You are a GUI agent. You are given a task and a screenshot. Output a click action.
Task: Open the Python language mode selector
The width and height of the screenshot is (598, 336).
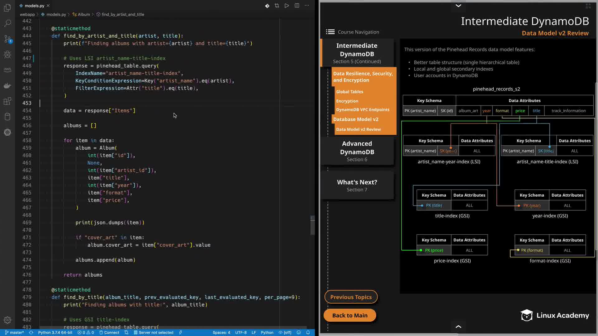click(267, 332)
